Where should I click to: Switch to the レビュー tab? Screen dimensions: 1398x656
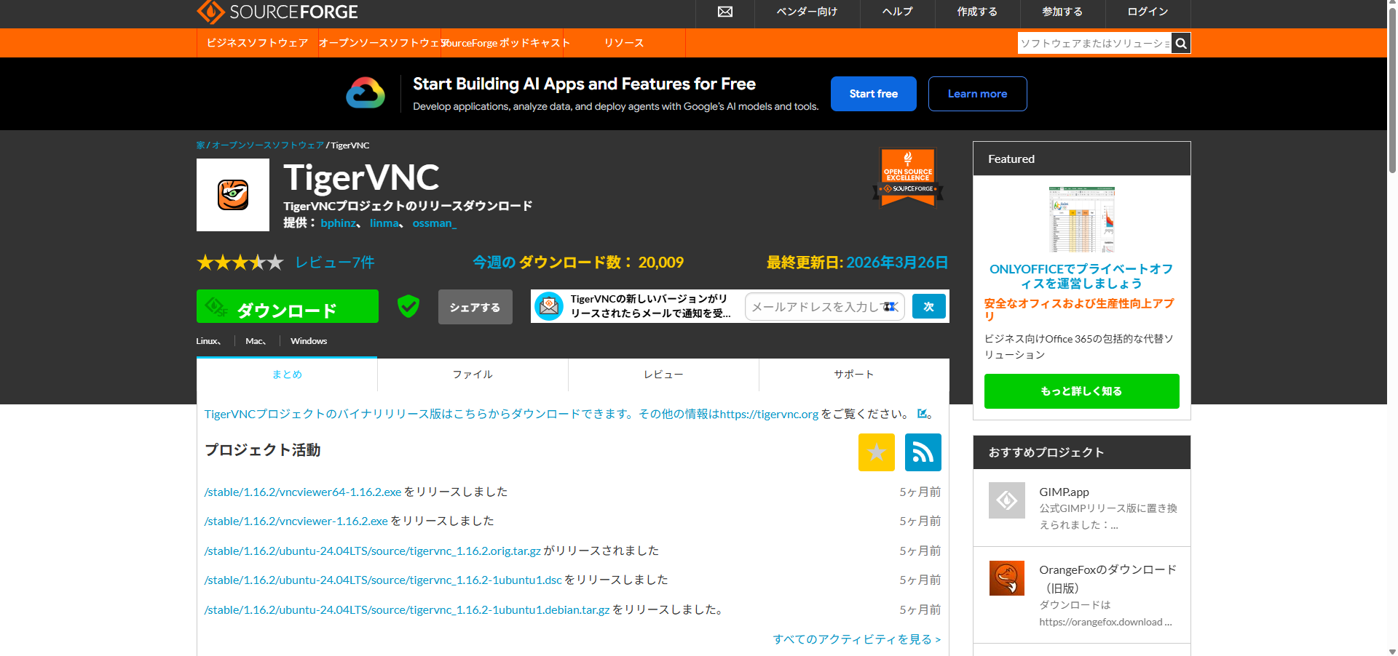coord(663,375)
